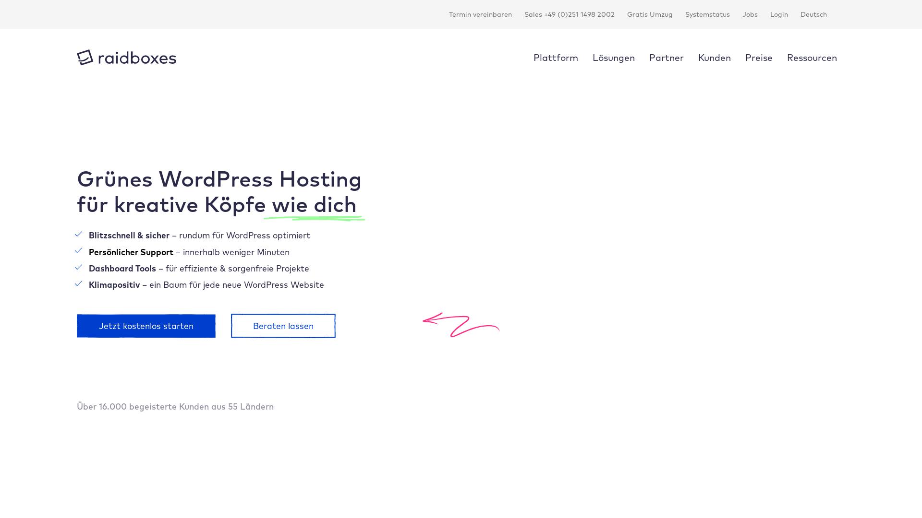Visit the Jobs page

point(750,14)
